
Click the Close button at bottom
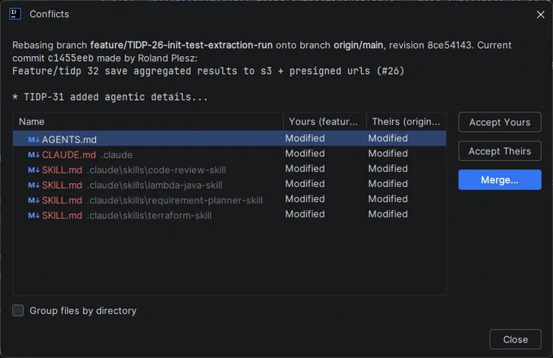[516, 339]
